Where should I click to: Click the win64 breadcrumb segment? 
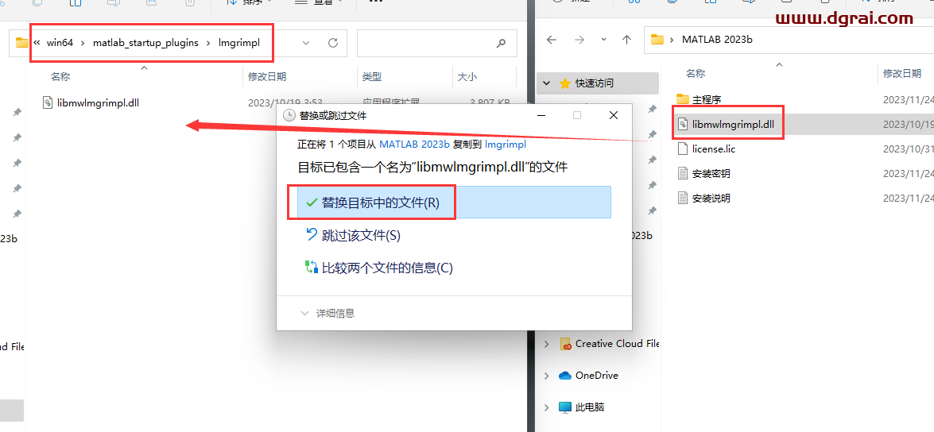point(60,43)
